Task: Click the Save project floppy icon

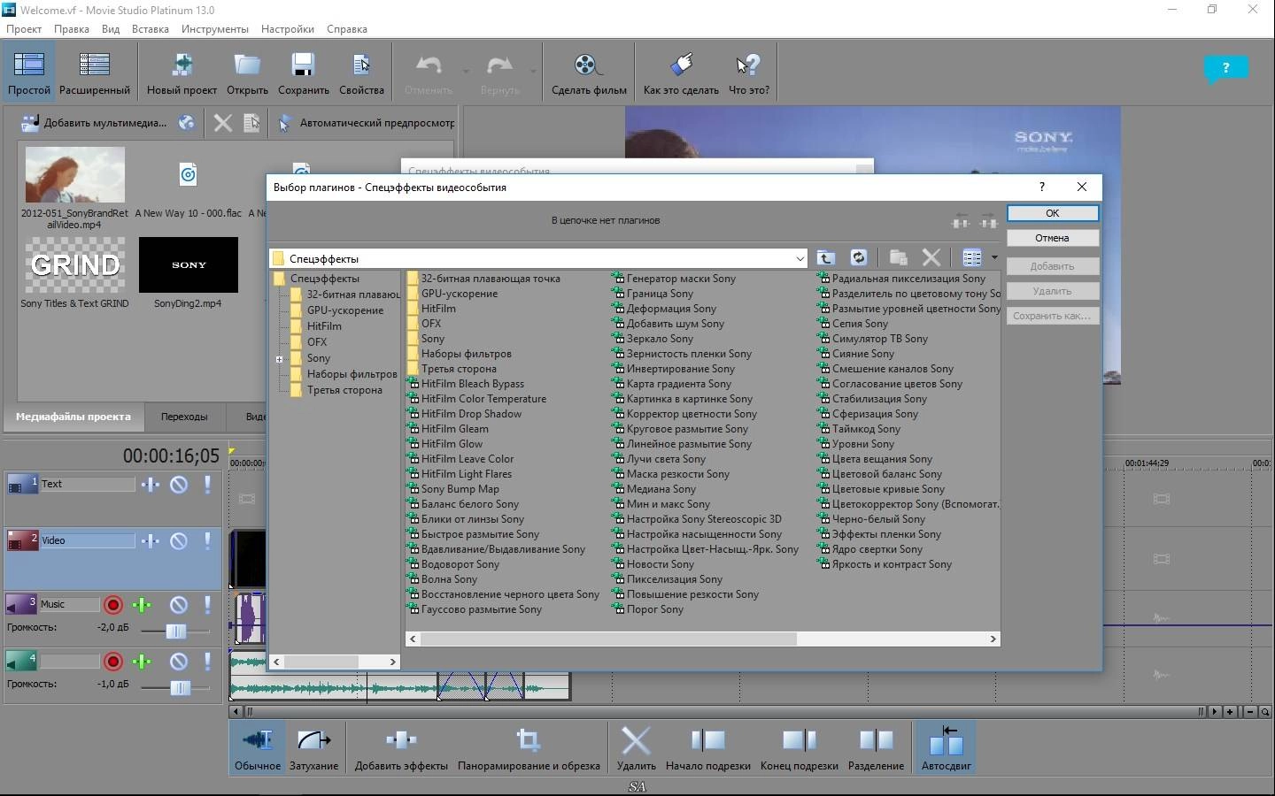Action: pyautogui.click(x=303, y=66)
